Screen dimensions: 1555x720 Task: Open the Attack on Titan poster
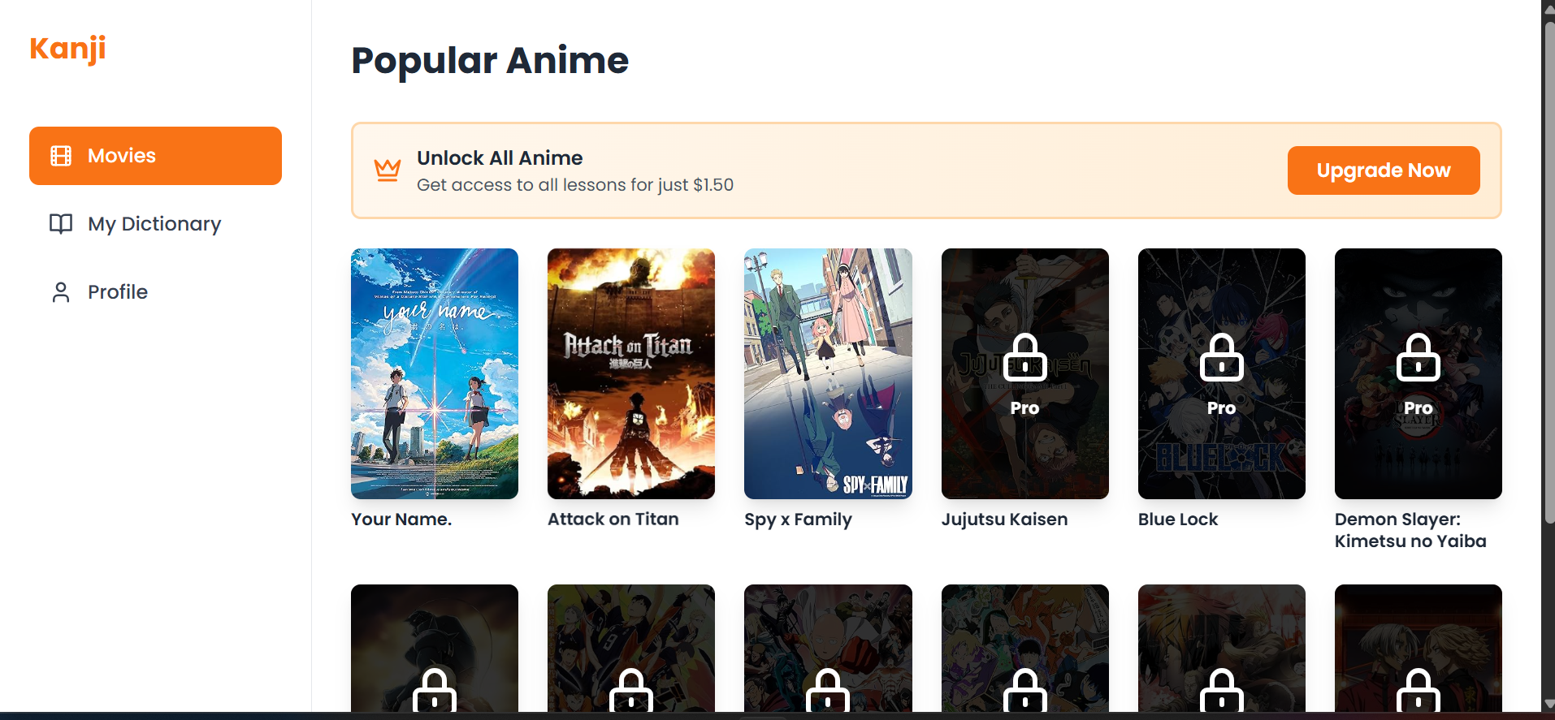(631, 373)
